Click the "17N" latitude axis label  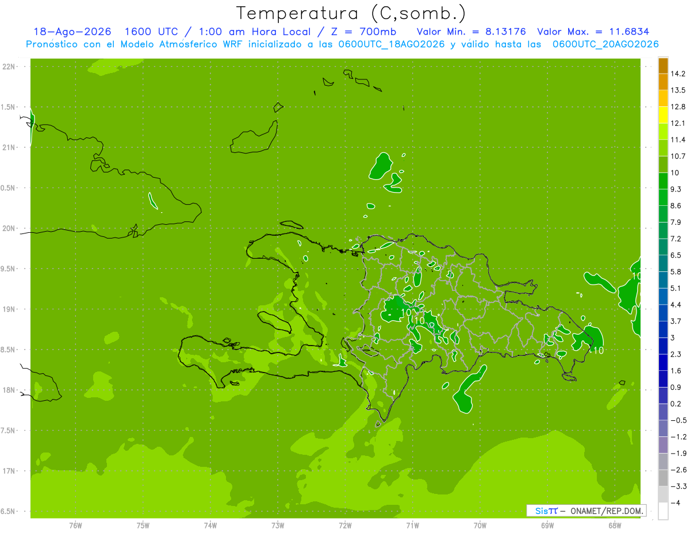click(9, 471)
